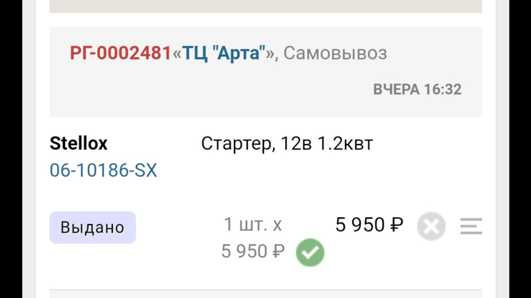The height and width of the screenshot is (298, 531).
Task: Click the gray cancel X icon
Action: pos(431,226)
